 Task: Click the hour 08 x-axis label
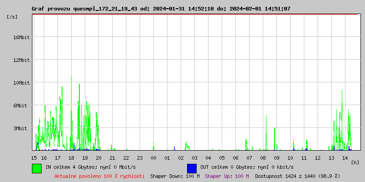(x=263, y=158)
